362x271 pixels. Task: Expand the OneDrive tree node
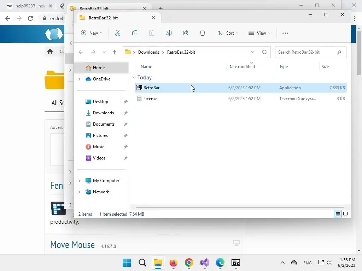[80, 79]
